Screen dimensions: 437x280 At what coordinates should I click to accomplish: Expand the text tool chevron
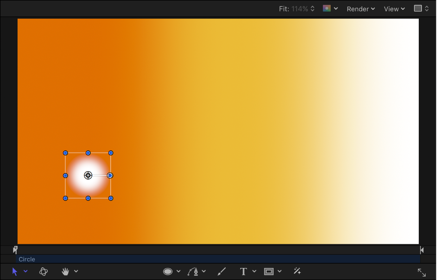pos(254,271)
